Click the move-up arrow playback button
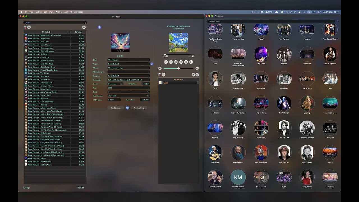 pyautogui.click(x=171, y=62)
